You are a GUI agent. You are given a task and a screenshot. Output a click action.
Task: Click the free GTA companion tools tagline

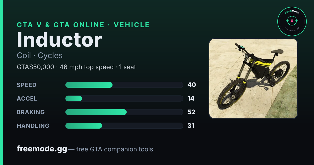coord(115,149)
